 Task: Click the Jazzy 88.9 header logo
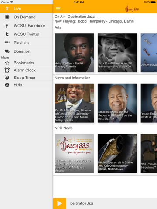pos(132,9)
